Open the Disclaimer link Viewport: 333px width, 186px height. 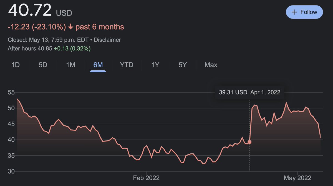(107, 40)
